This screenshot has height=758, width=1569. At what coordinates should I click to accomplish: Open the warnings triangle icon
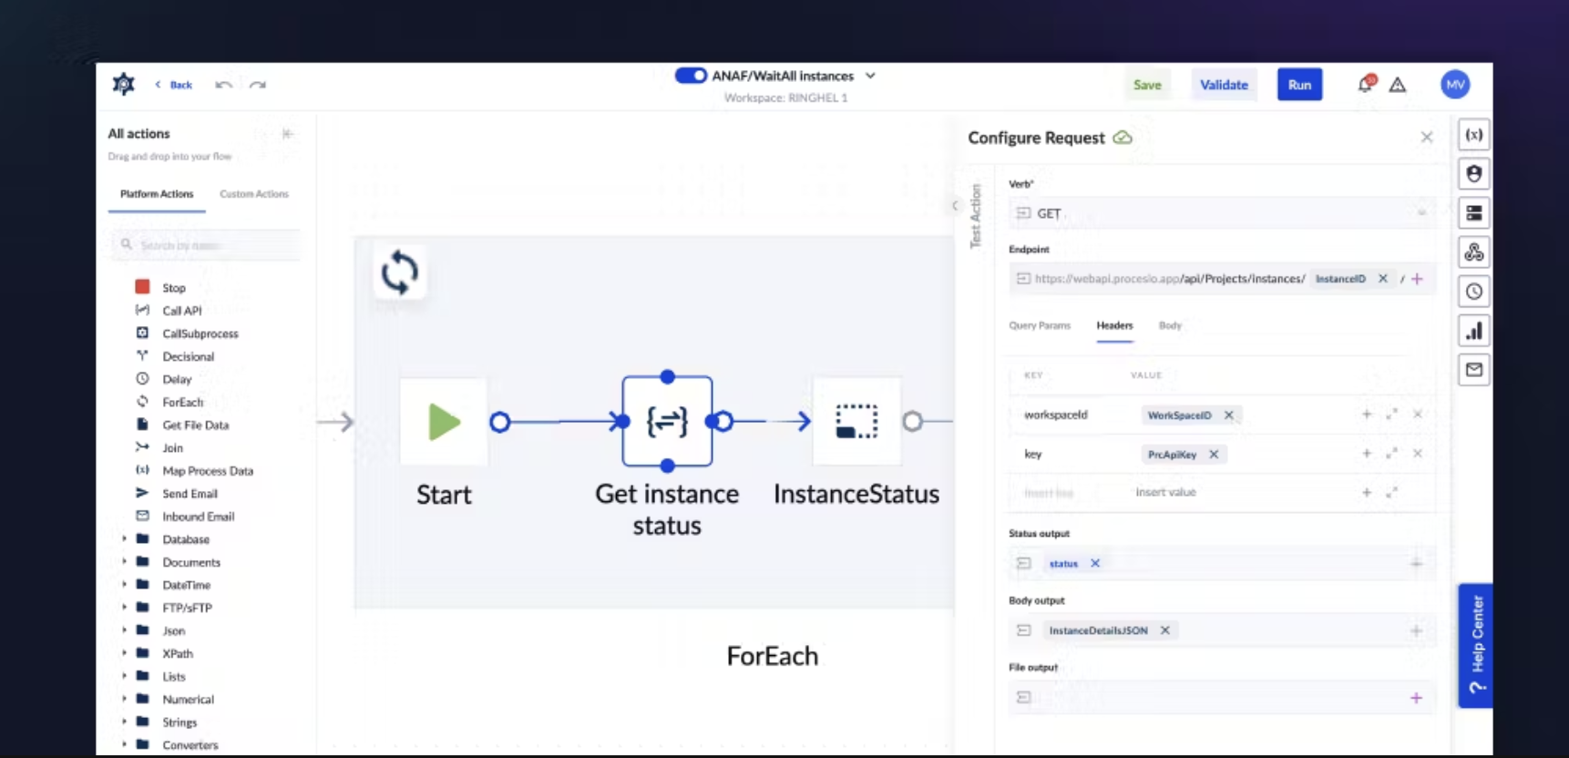point(1398,85)
